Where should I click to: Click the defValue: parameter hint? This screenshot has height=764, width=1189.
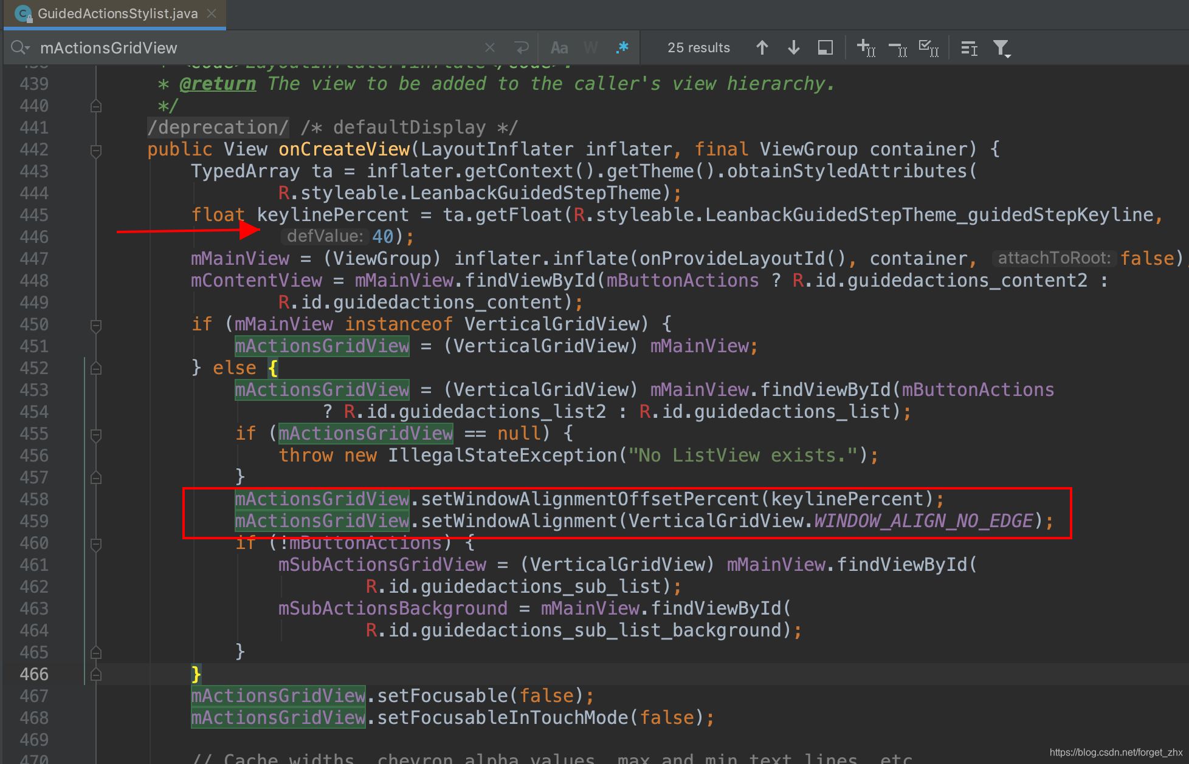325,236
